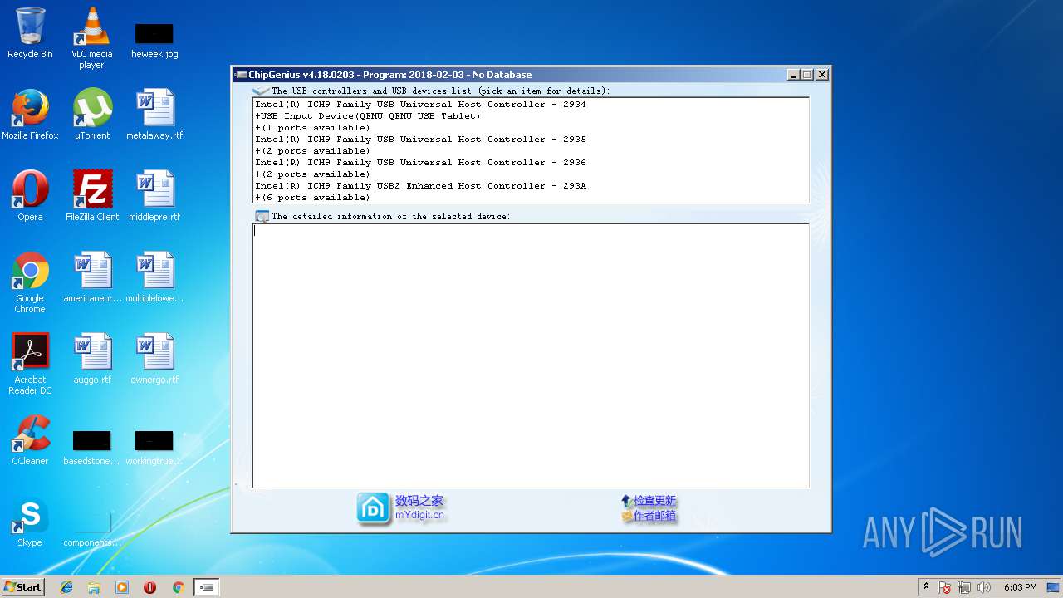This screenshot has height=598, width=1063.
Task: Launch VLC media player shortcut
Action: coord(91,37)
